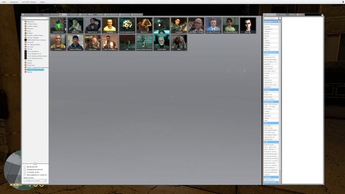Click the tool list scrollbar up arrow
This screenshot has height=194, width=345.
(x=280, y=22)
